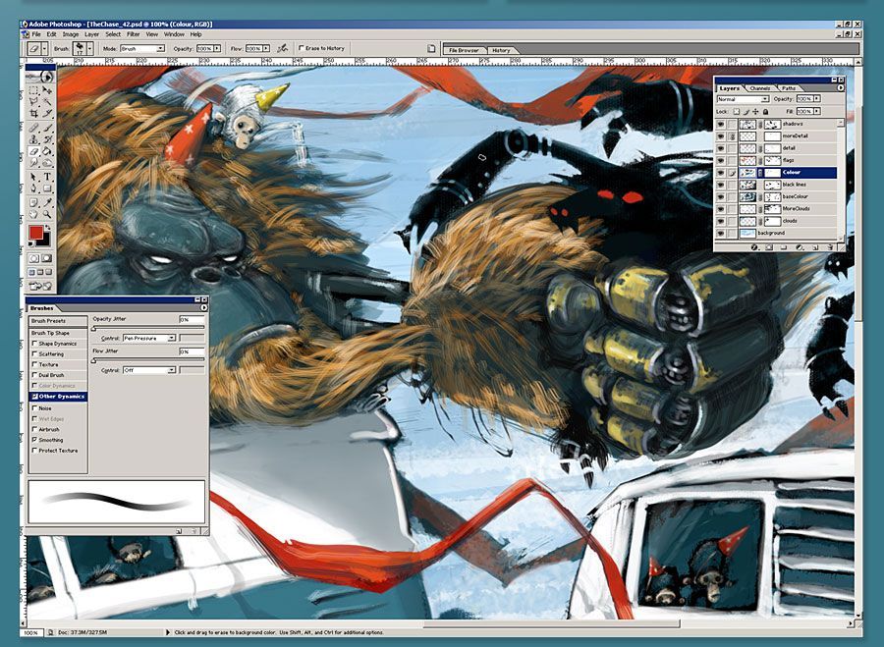Open the tool preset picker arrow
This screenshot has height=647, width=884.
45,49
